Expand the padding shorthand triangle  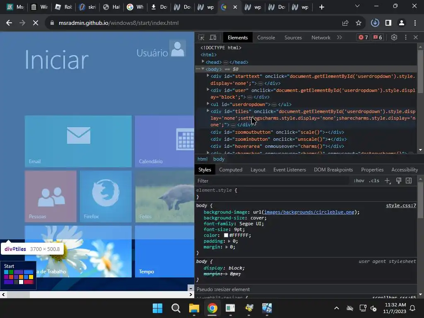pos(229,241)
